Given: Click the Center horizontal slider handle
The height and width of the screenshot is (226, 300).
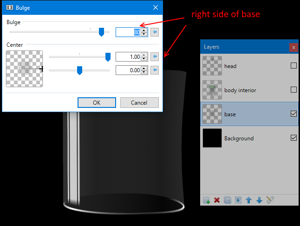Looking at the screenshot, I should (x=108, y=57).
